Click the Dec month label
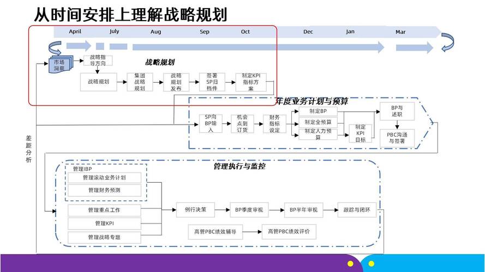485x272 pixels. coord(308,32)
